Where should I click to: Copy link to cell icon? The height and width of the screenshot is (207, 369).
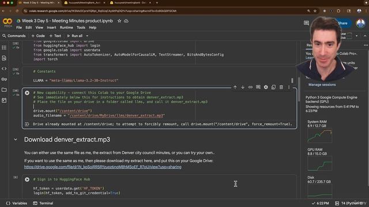pos(250,87)
